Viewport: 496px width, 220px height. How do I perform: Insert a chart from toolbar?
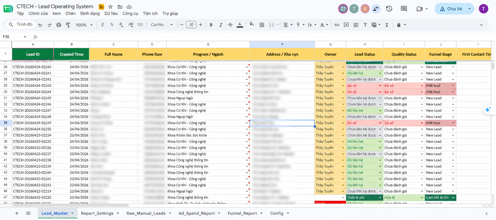click(356, 25)
